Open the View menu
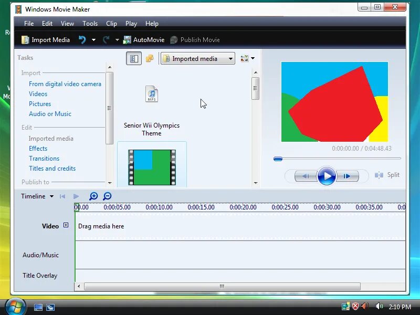The height and width of the screenshot is (315, 420). 67,24
